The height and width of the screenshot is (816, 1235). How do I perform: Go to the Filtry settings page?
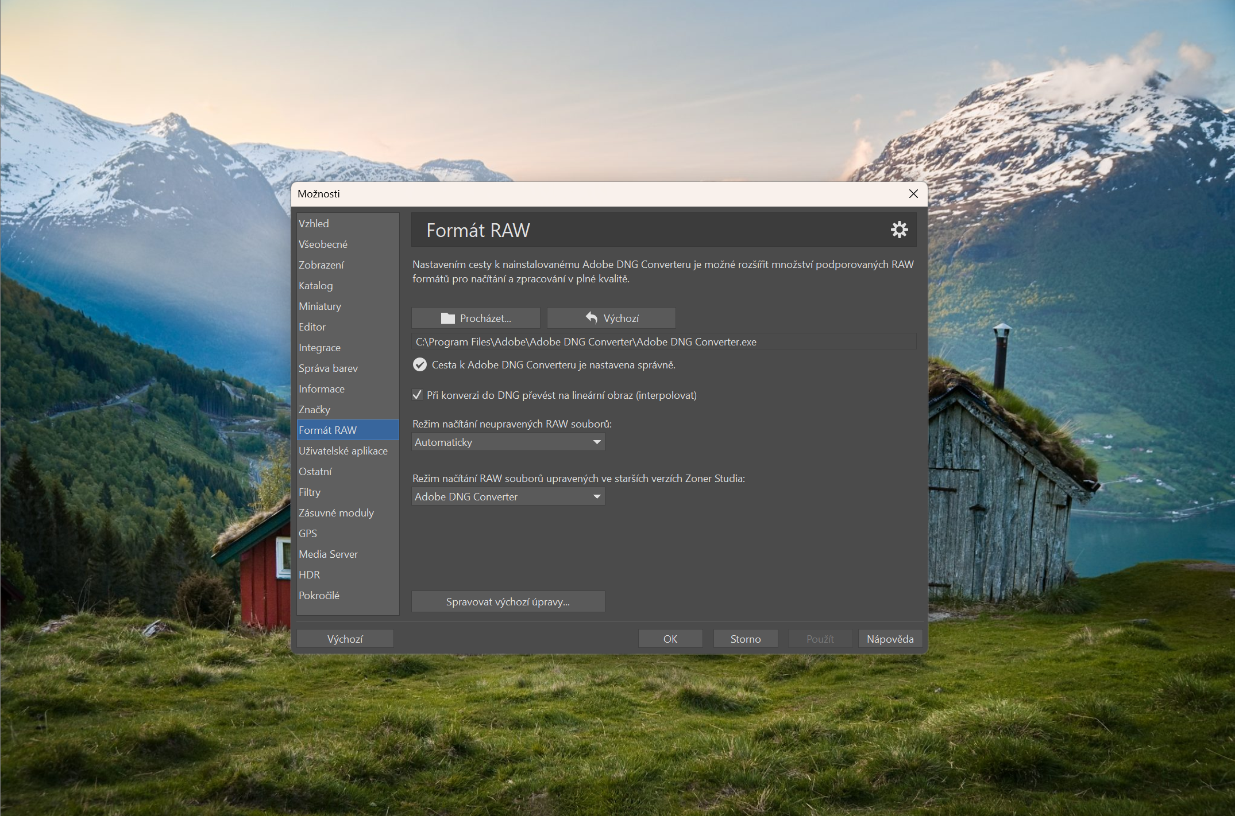click(x=348, y=492)
